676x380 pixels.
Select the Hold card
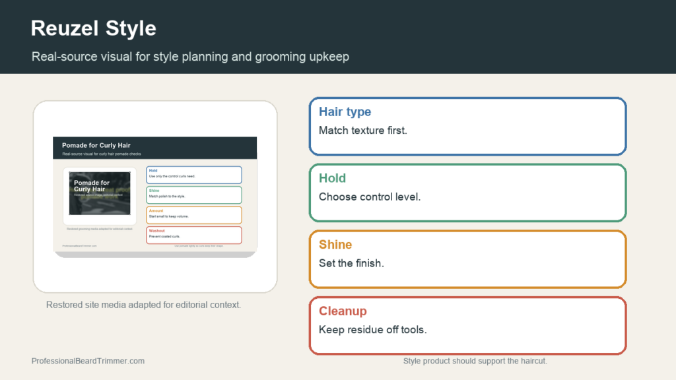[468, 193]
